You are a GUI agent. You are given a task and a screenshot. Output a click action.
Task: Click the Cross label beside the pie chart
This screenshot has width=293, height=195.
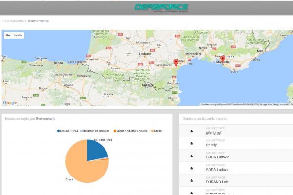(x=69, y=179)
